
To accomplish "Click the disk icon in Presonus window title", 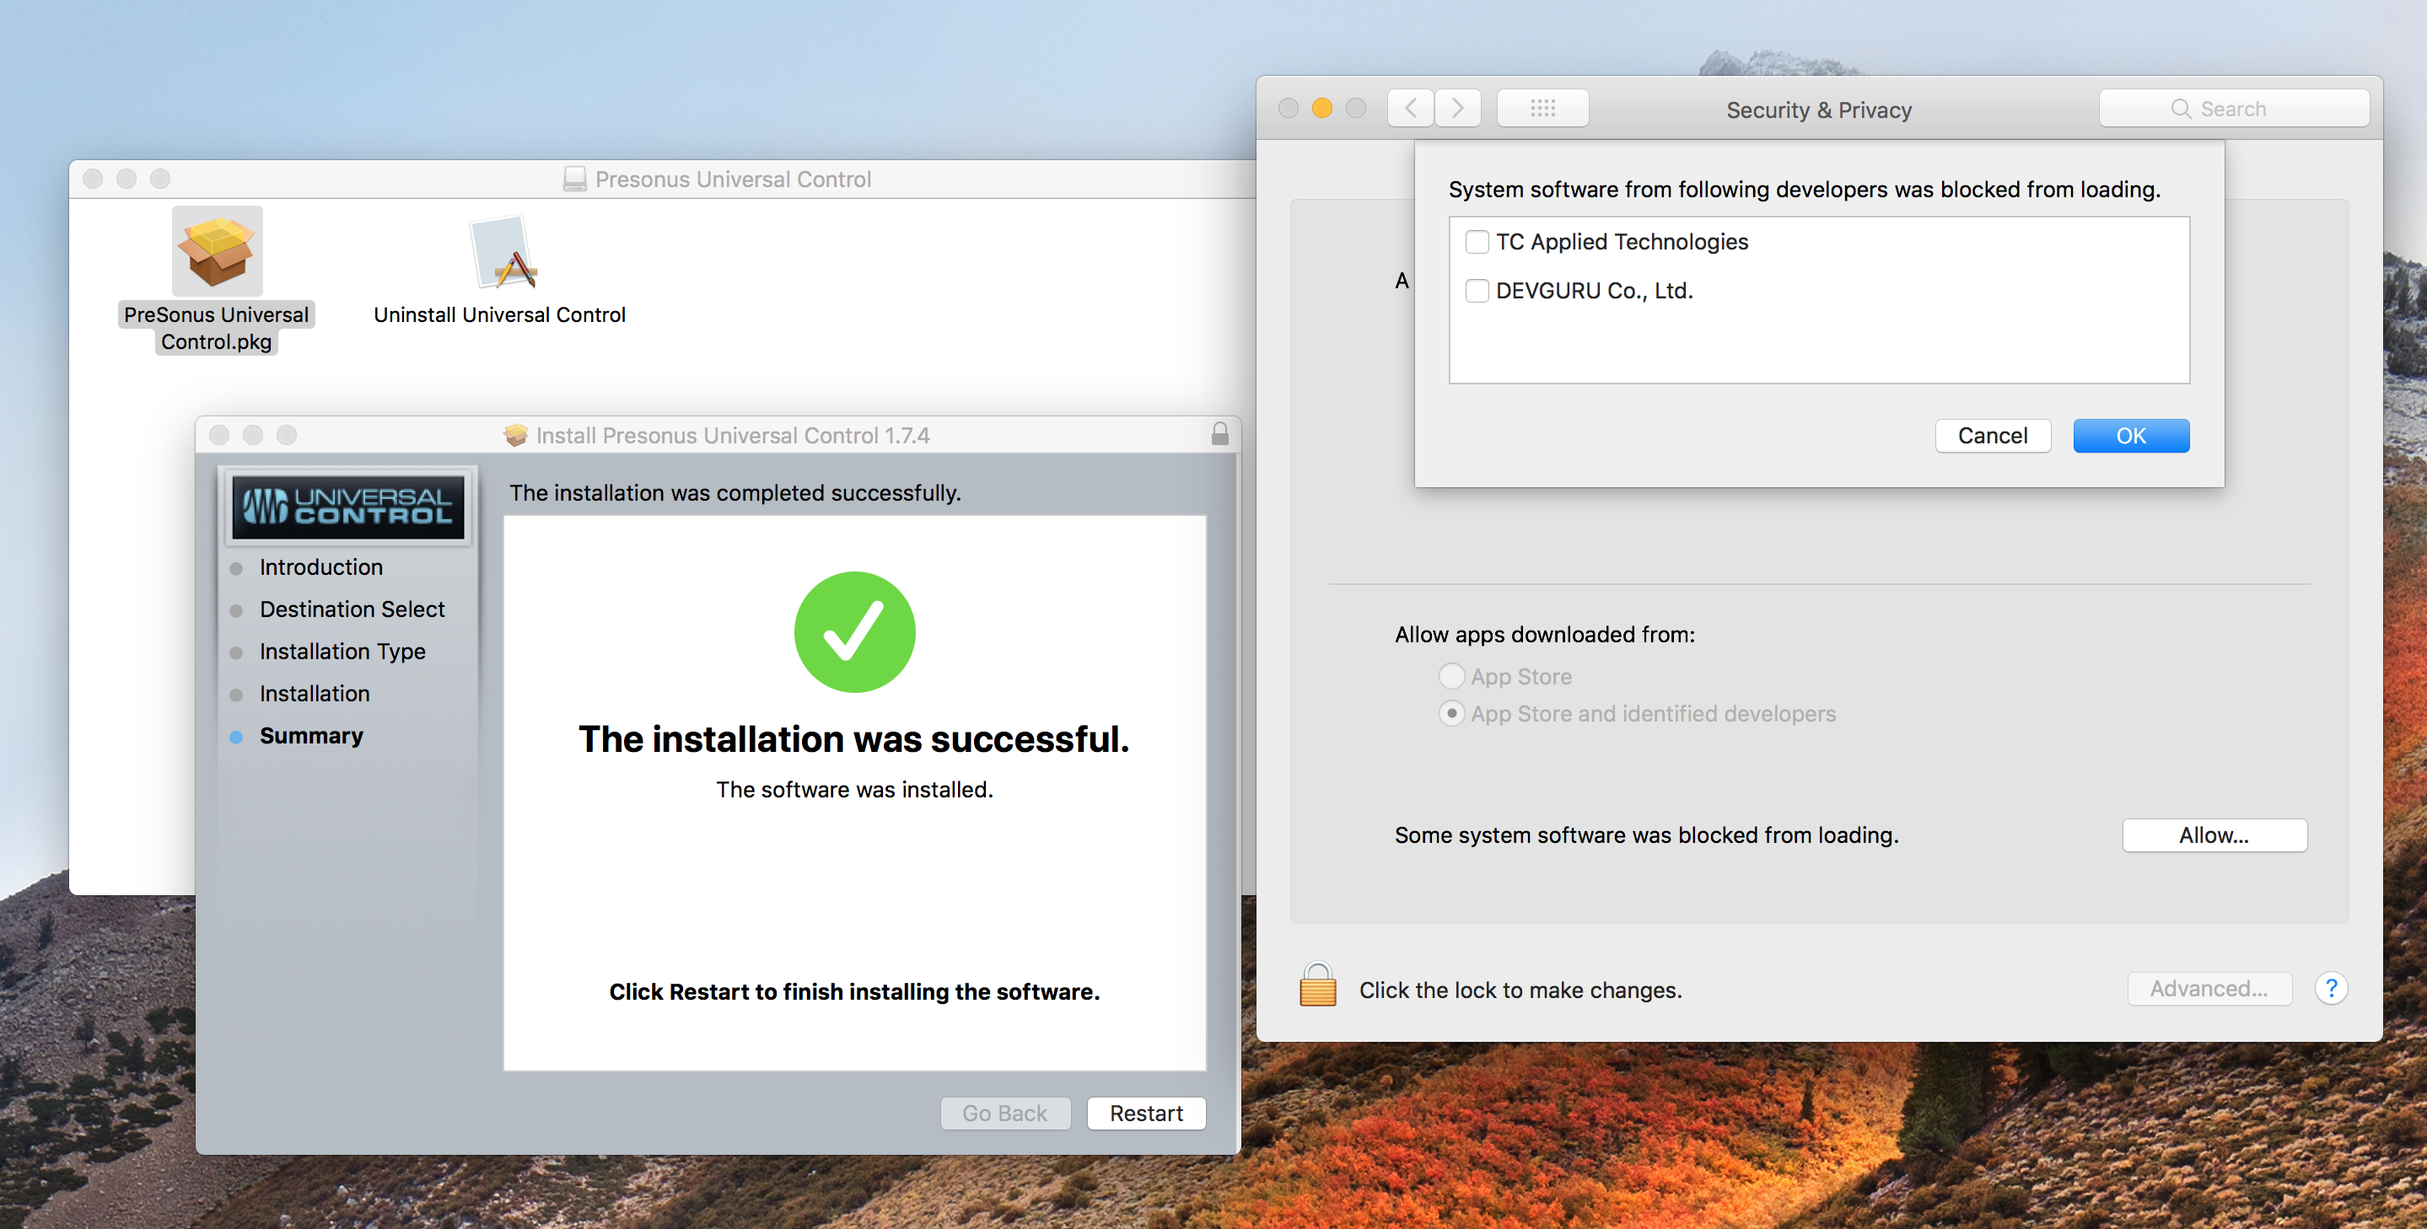I will [575, 179].
